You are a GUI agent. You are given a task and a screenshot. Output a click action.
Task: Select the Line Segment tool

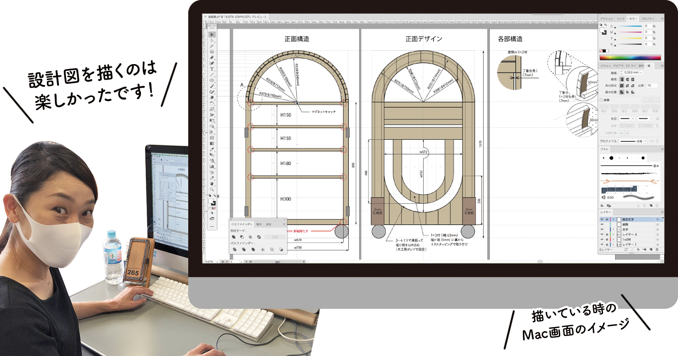[x=212, y=74]
